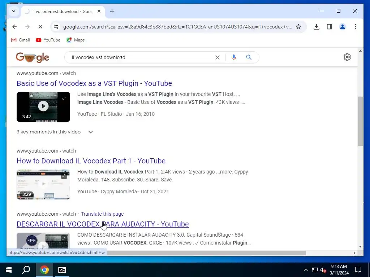Open DESCARGAR IL VOCODEX PARA AUDACITY result
Viewport: 370px width, 277px height.
coord(103,224)
